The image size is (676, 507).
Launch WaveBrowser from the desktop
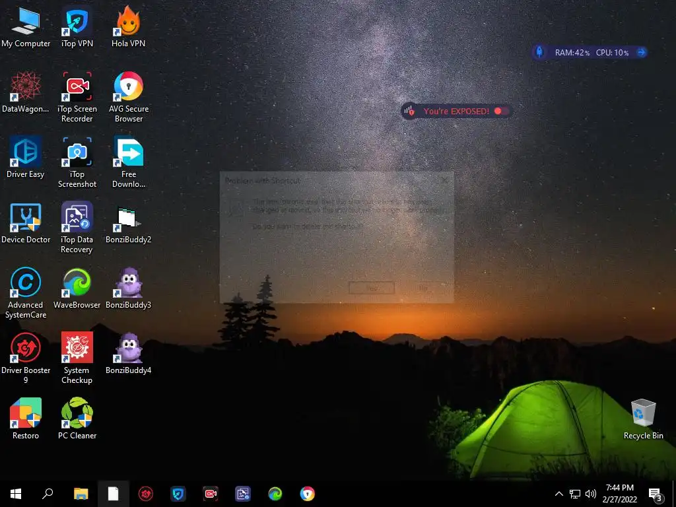pos(77,289)
